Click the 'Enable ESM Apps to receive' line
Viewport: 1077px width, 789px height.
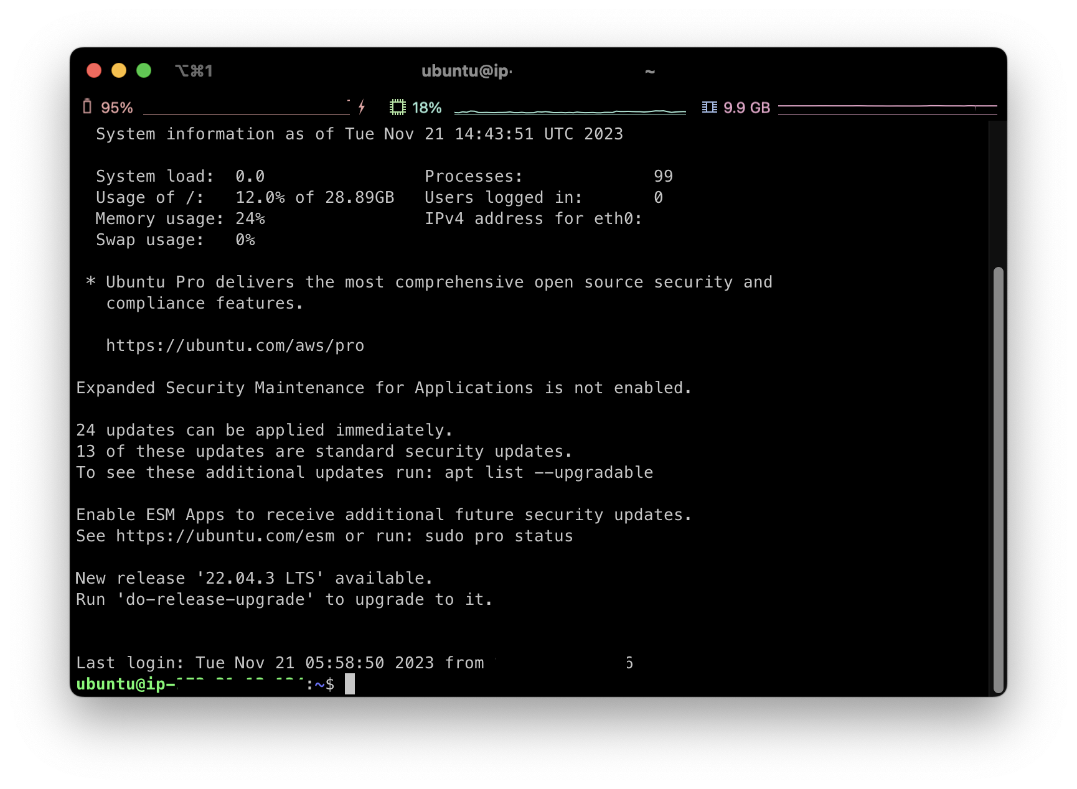(x=383, y=515)
